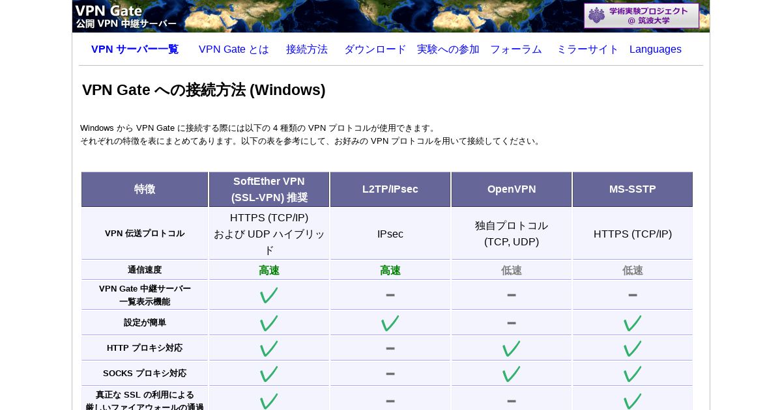
Task: Click MS-SSTP checkmark in 設定が簡単 row
Action: [633, 323]
